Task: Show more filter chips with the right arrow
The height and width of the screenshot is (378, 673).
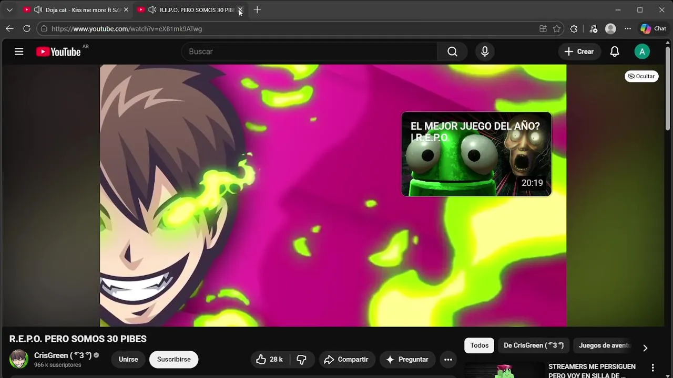Action: tap(645, 348)
